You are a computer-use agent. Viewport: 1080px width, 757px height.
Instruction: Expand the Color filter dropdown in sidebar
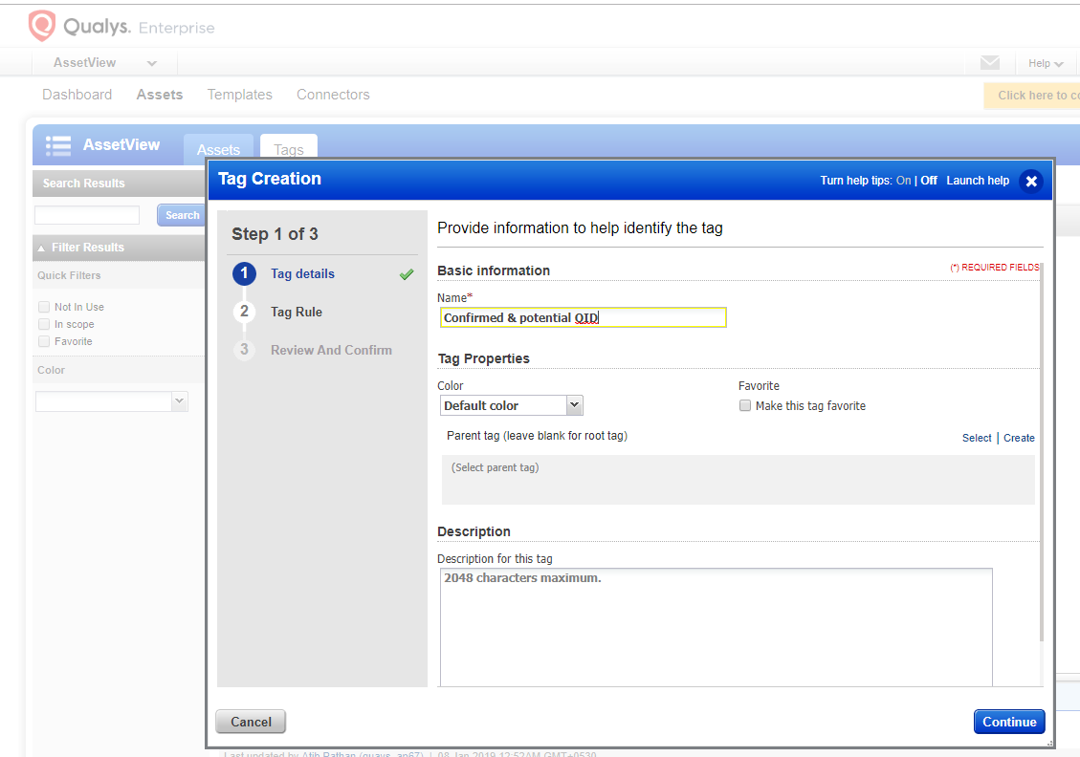(x=179, y=400)
